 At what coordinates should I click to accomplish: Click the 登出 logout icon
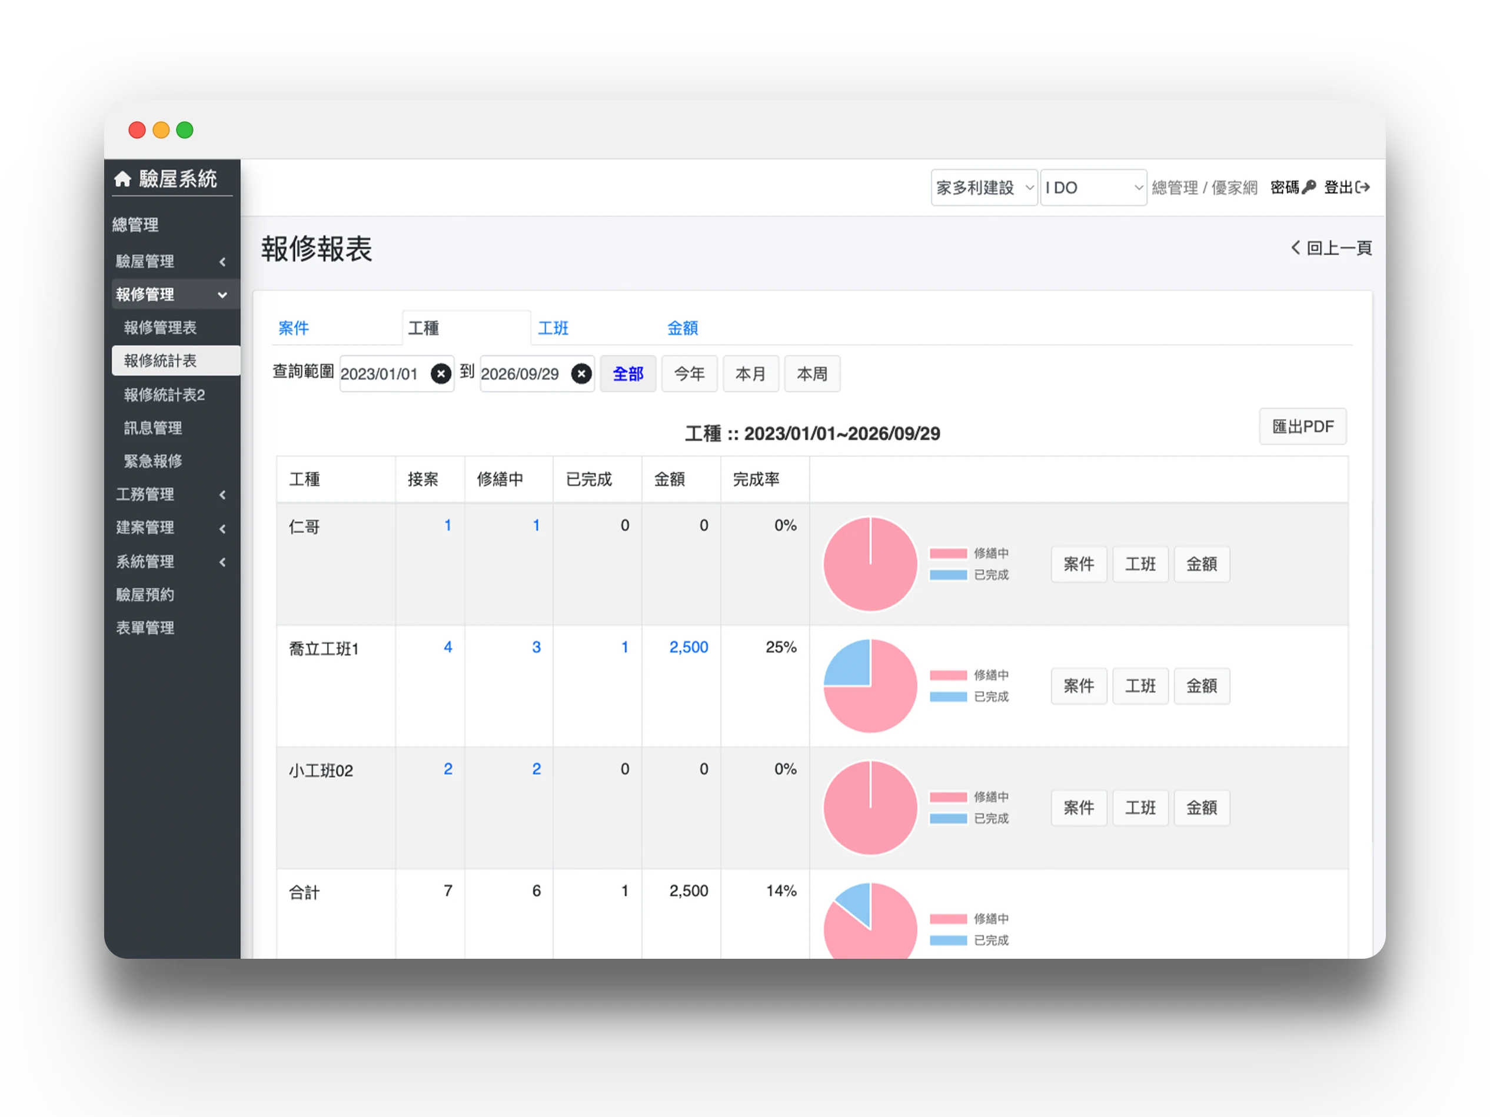pyautogui.click(x=1363, y=187)
